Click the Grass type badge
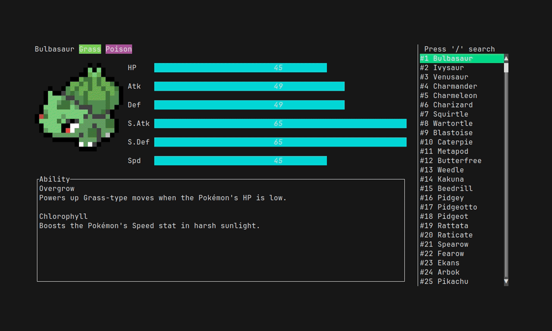This screenshot has height=331, width=552. click(90, 49)
